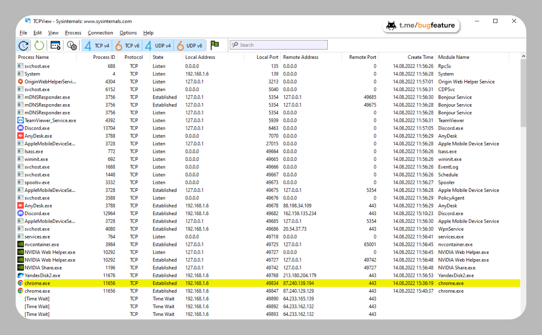Open the Help menu
Screen dimensions: 542x335
click(148, 33)
